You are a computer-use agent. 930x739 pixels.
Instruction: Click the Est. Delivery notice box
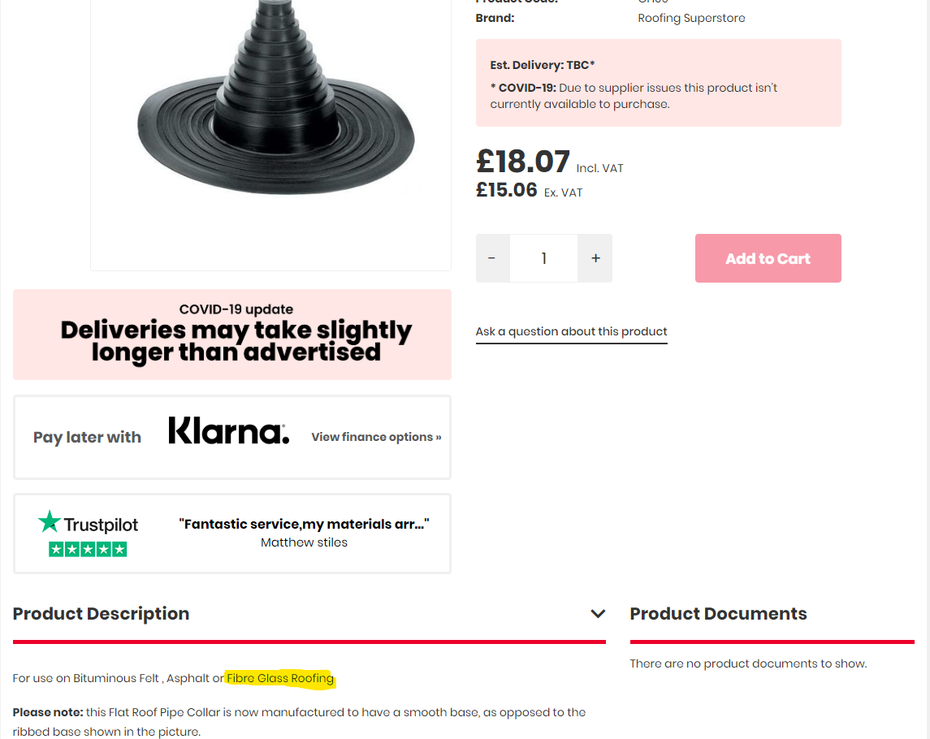658,83
